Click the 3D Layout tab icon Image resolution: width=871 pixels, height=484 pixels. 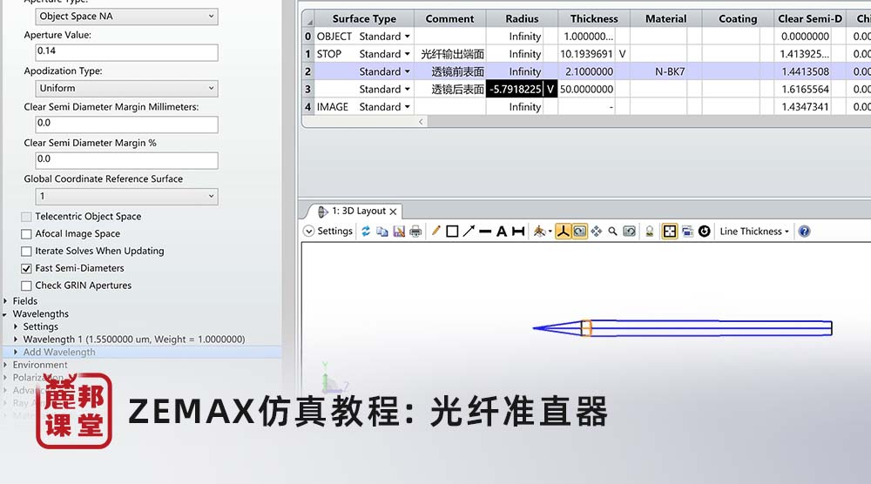tap(322, 212)
